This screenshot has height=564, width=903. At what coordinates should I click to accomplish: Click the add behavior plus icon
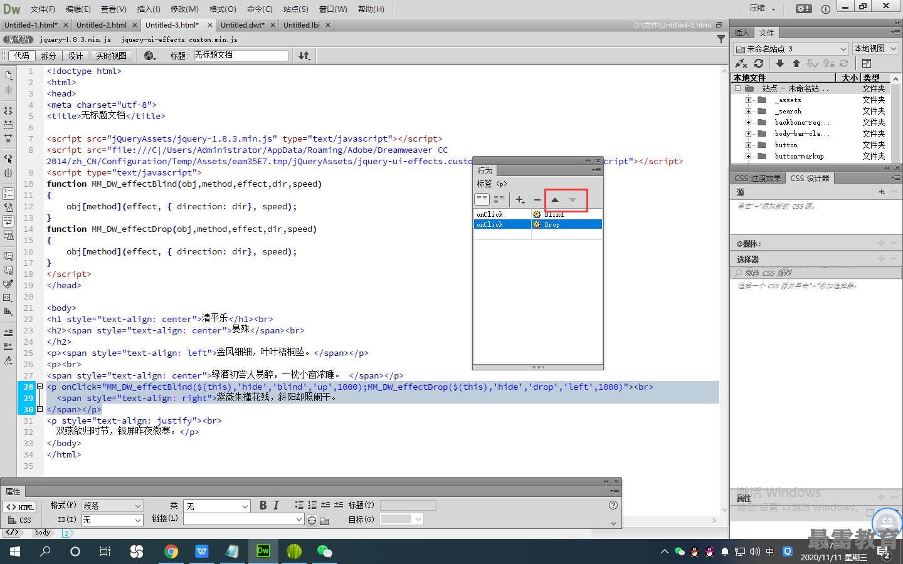(x=520, y=200)
